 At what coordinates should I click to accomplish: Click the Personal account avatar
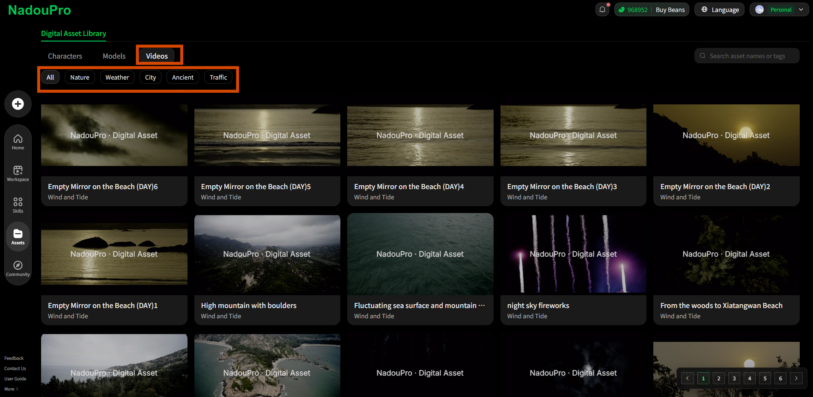pyautogui.click(x=759, y=9)
